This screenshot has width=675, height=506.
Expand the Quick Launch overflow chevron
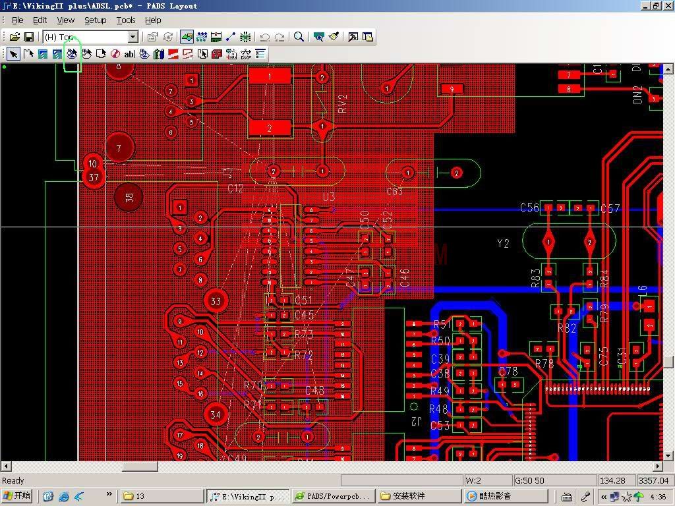tap(109, 493)
